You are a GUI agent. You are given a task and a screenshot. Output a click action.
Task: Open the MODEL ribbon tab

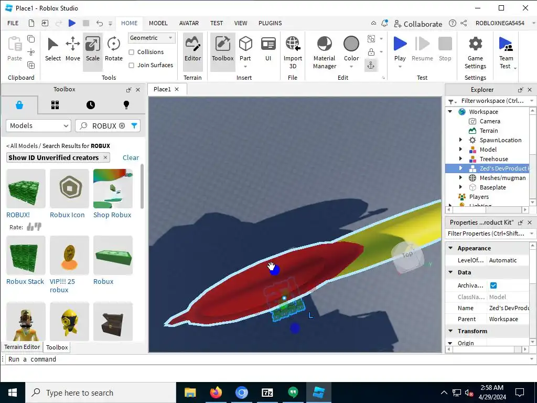click(158, 23)
